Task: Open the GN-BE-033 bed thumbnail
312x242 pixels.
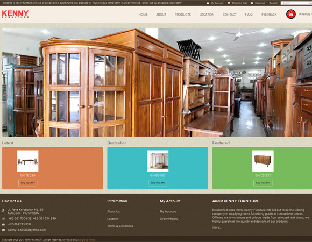Action: pyautogui.click(x=158, y=161)
